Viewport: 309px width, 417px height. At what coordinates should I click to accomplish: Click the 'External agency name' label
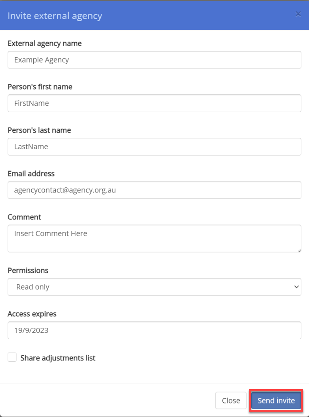44,43
